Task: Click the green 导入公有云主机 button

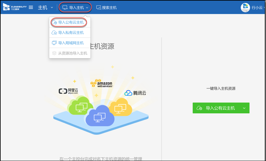Action: point(221,108)
